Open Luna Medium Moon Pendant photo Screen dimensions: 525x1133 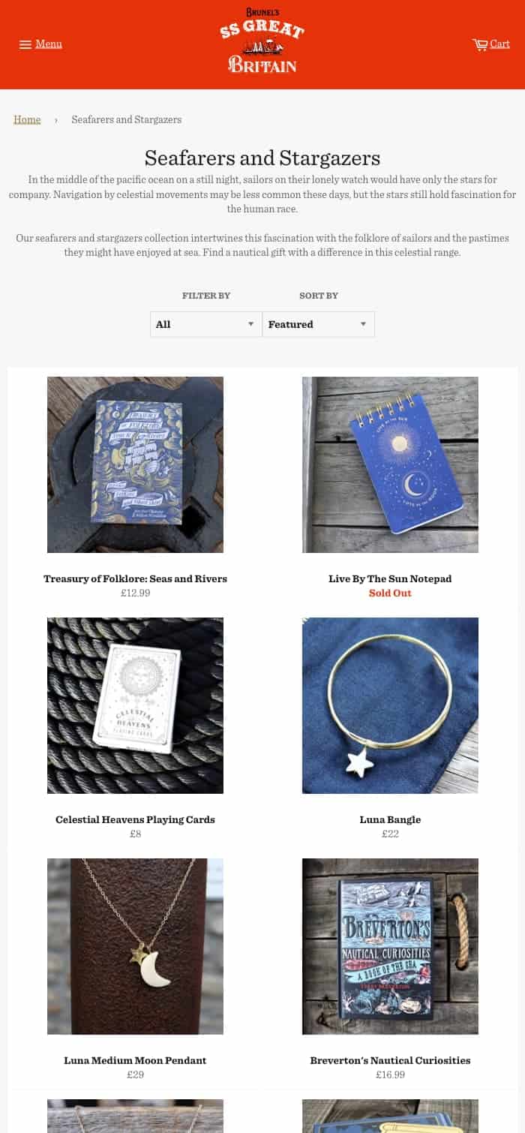pyautogui.click(x=135, y=946)
